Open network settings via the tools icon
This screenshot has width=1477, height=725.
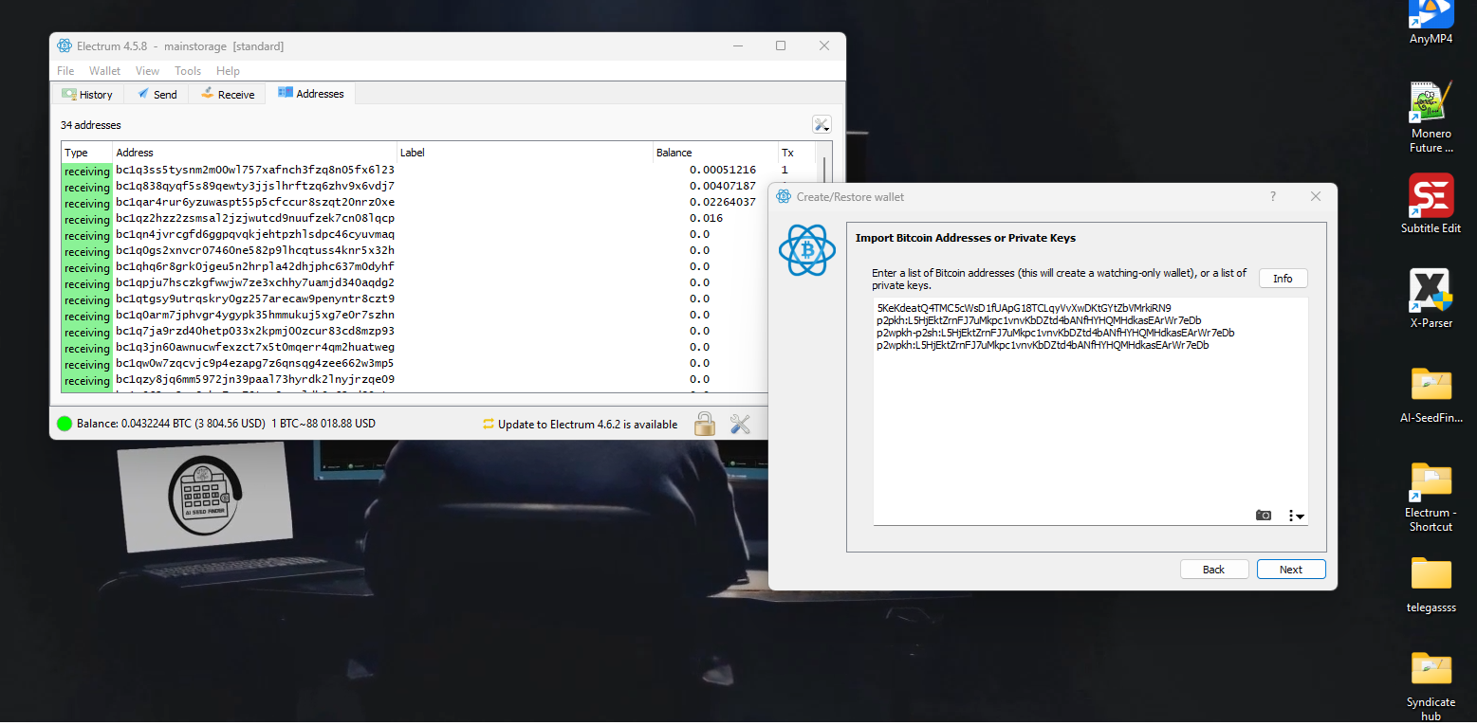(740, 424)
